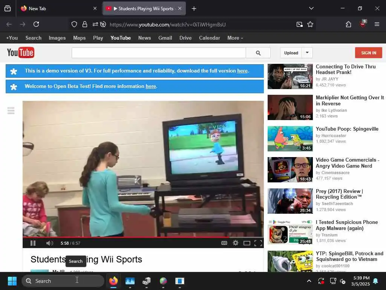Open Drive in the Google bar

pyautogui.click(x=185, y=38)
